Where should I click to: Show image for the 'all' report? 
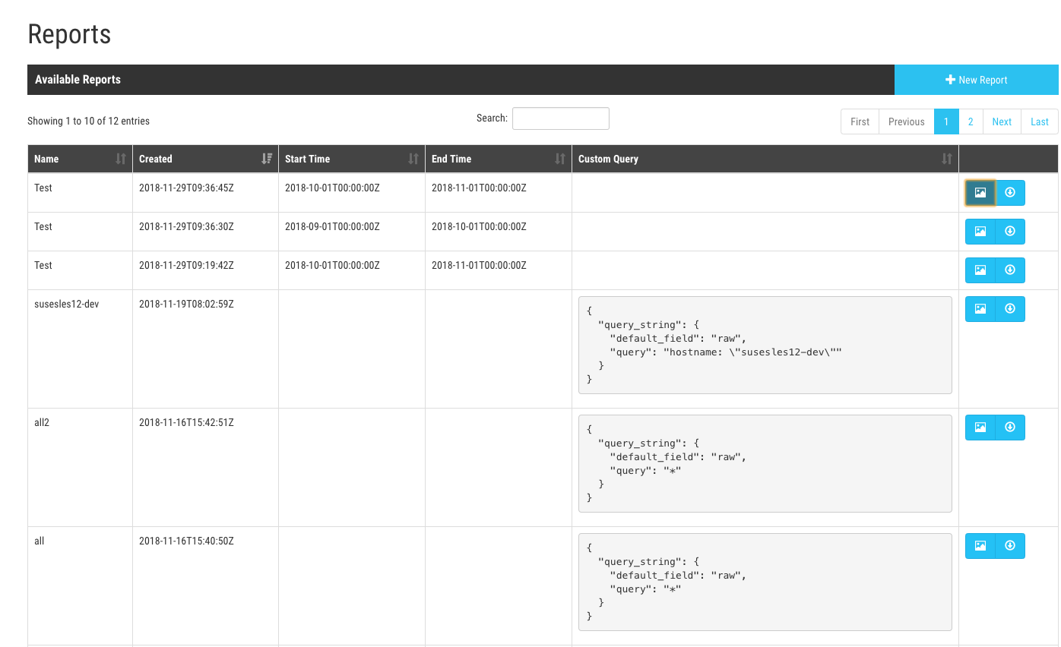980,546
